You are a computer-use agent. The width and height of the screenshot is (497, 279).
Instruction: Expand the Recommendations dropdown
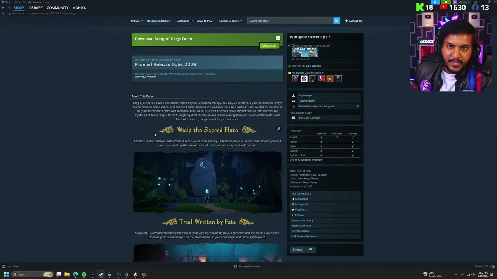[x=159, y=21]
